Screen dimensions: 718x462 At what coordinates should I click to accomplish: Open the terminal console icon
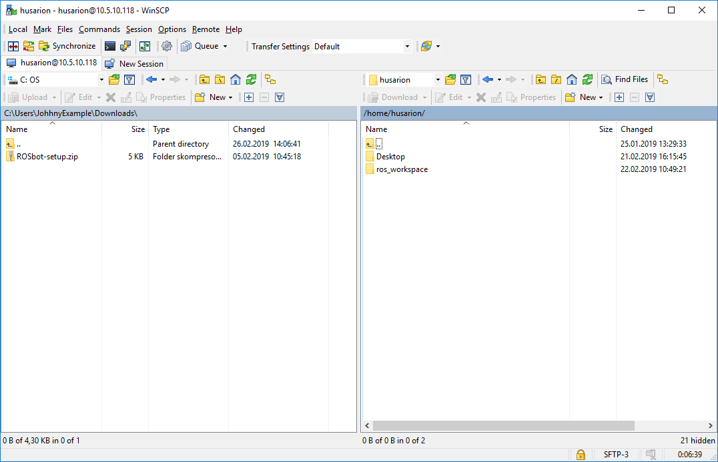pyautogui.click(x=110, y=46)
